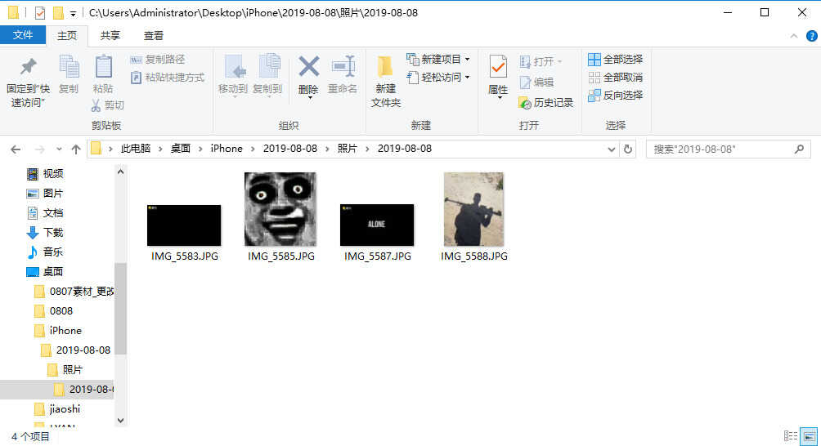Open the blue Help question icon
The height and width of the screenshot is (446, 821).
[x=811, y=36]
